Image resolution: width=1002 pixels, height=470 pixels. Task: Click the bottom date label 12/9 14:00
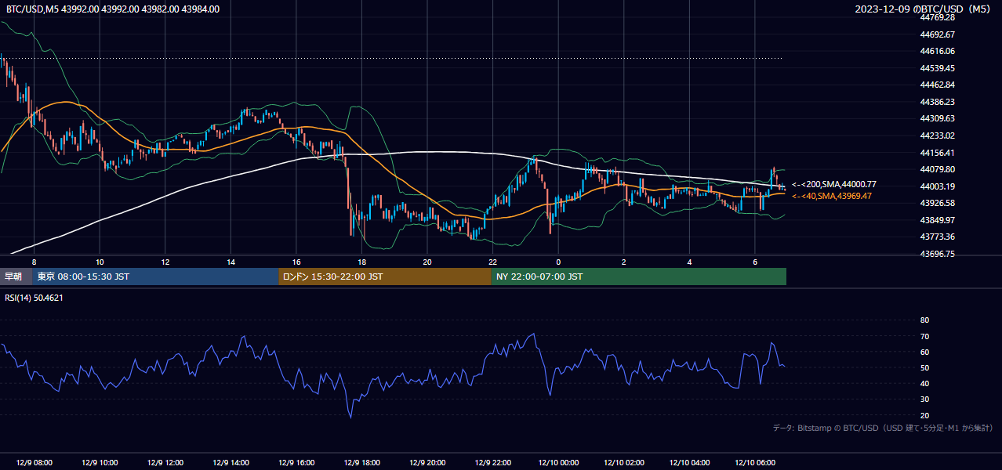[x=231, y=462]
